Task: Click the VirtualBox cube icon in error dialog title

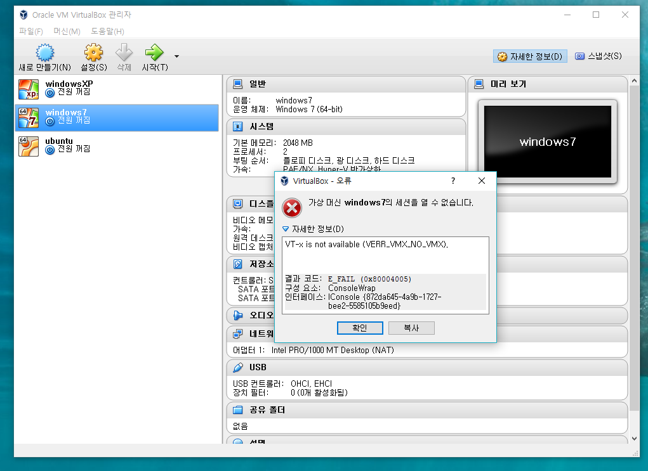Action: pos(284,181)
